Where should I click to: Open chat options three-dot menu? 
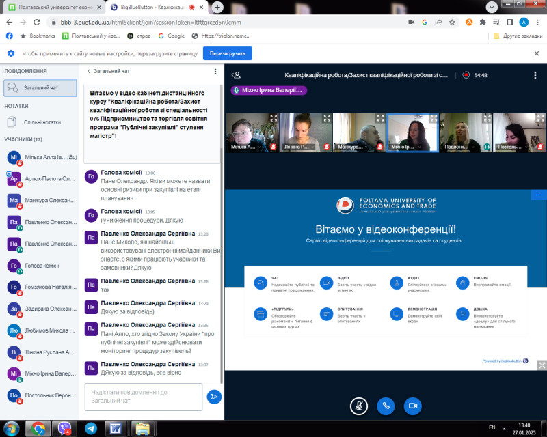click(216, 71)
